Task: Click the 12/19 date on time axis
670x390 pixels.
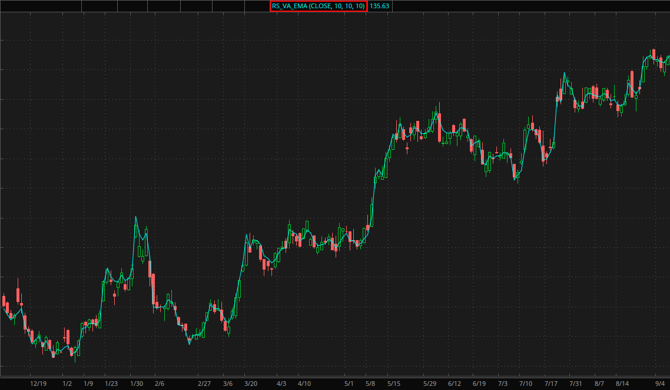Action: point(38,384)
